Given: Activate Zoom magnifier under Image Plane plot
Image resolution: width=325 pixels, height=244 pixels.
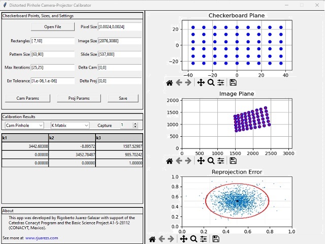Looking at the screenshot, I should pos(211,161).
